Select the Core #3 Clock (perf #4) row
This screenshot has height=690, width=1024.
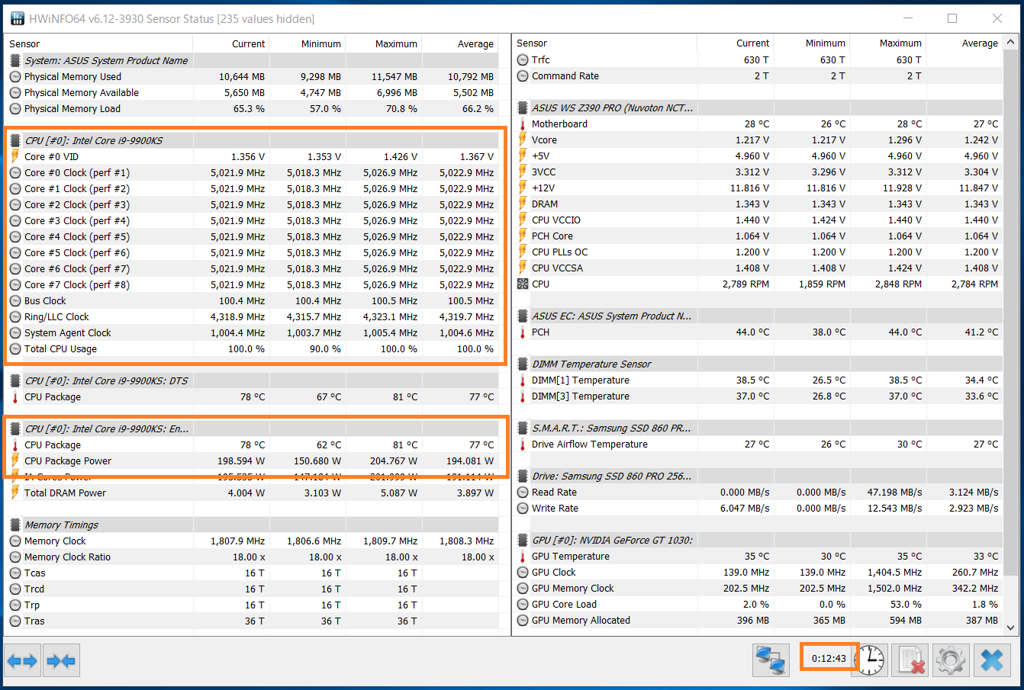252,220
